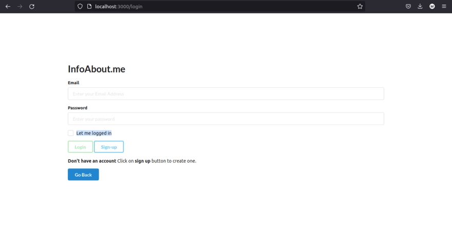This screenshot has height=230, width=452.
Task: Click the Password field label
Action: 77,108
